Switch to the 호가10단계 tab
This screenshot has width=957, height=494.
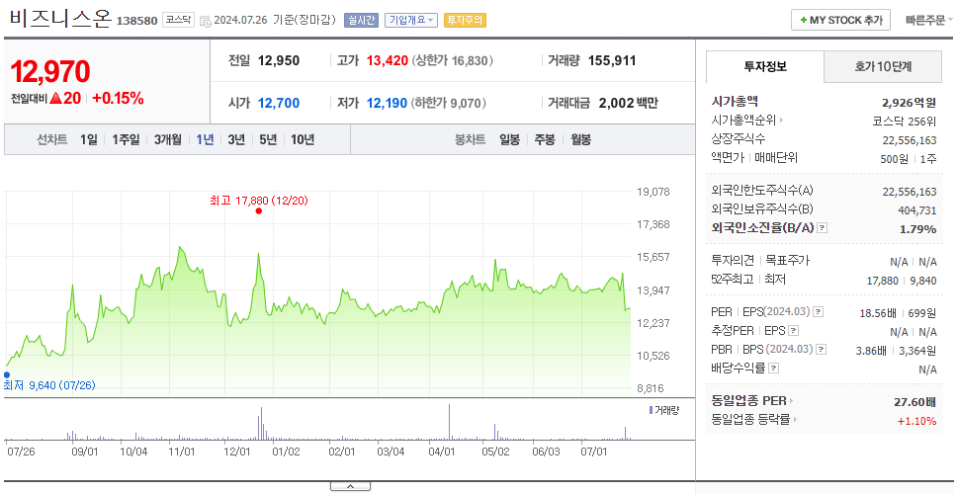click(x=883, y=66)
